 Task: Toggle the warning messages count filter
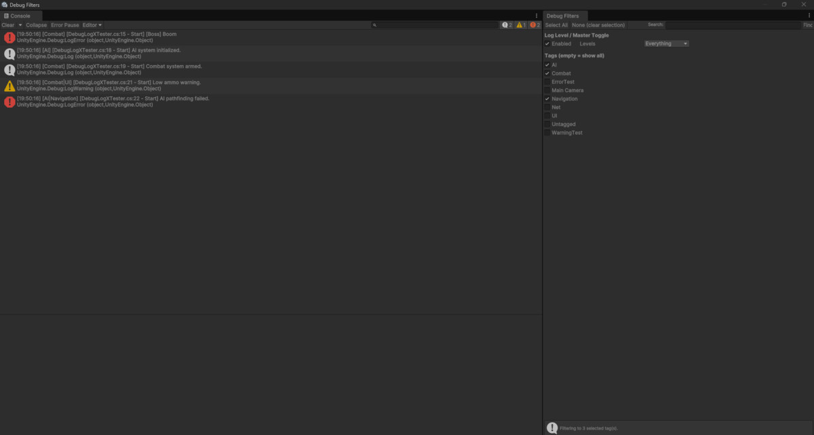[x=521, y=24]
